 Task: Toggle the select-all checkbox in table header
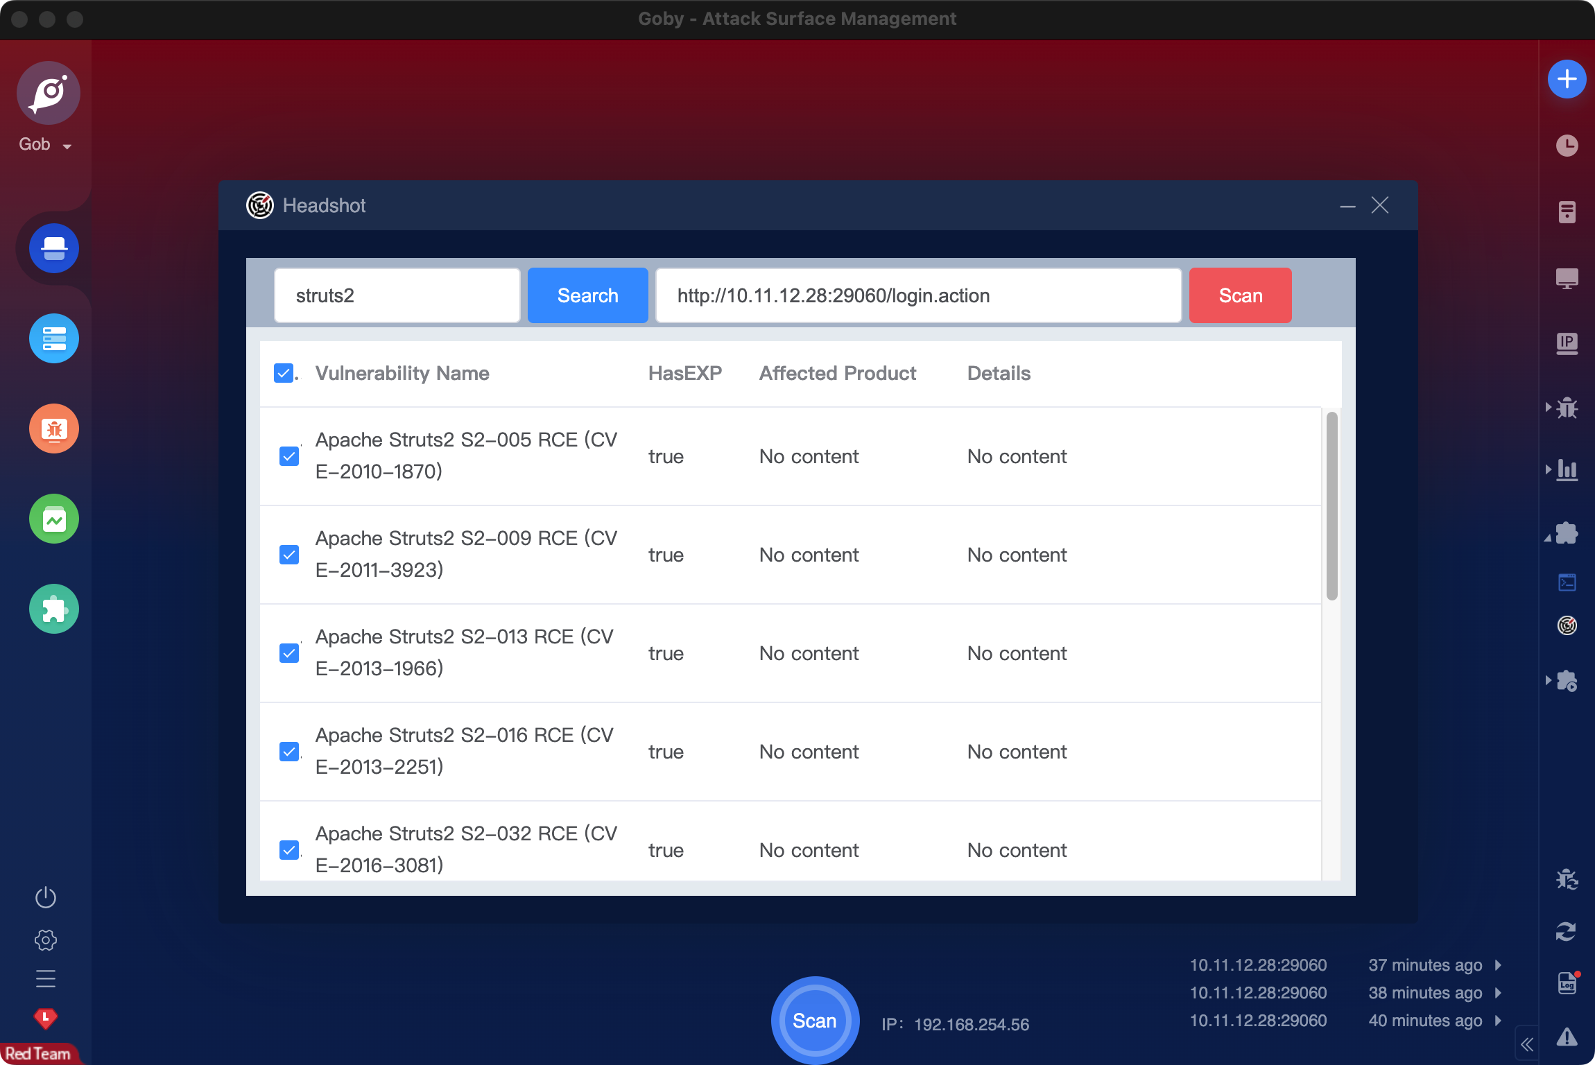point(284,373)
